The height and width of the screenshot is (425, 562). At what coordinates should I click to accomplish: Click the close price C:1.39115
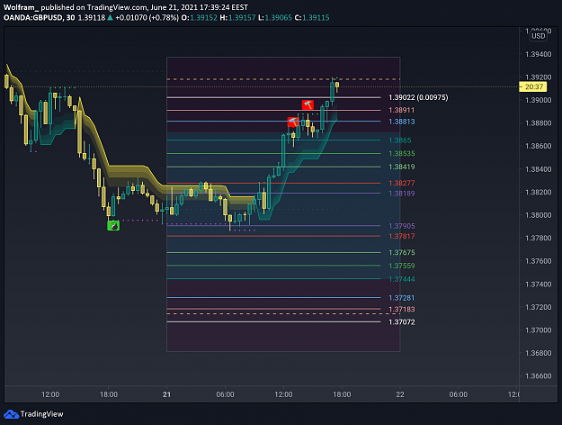pos(312,18)
